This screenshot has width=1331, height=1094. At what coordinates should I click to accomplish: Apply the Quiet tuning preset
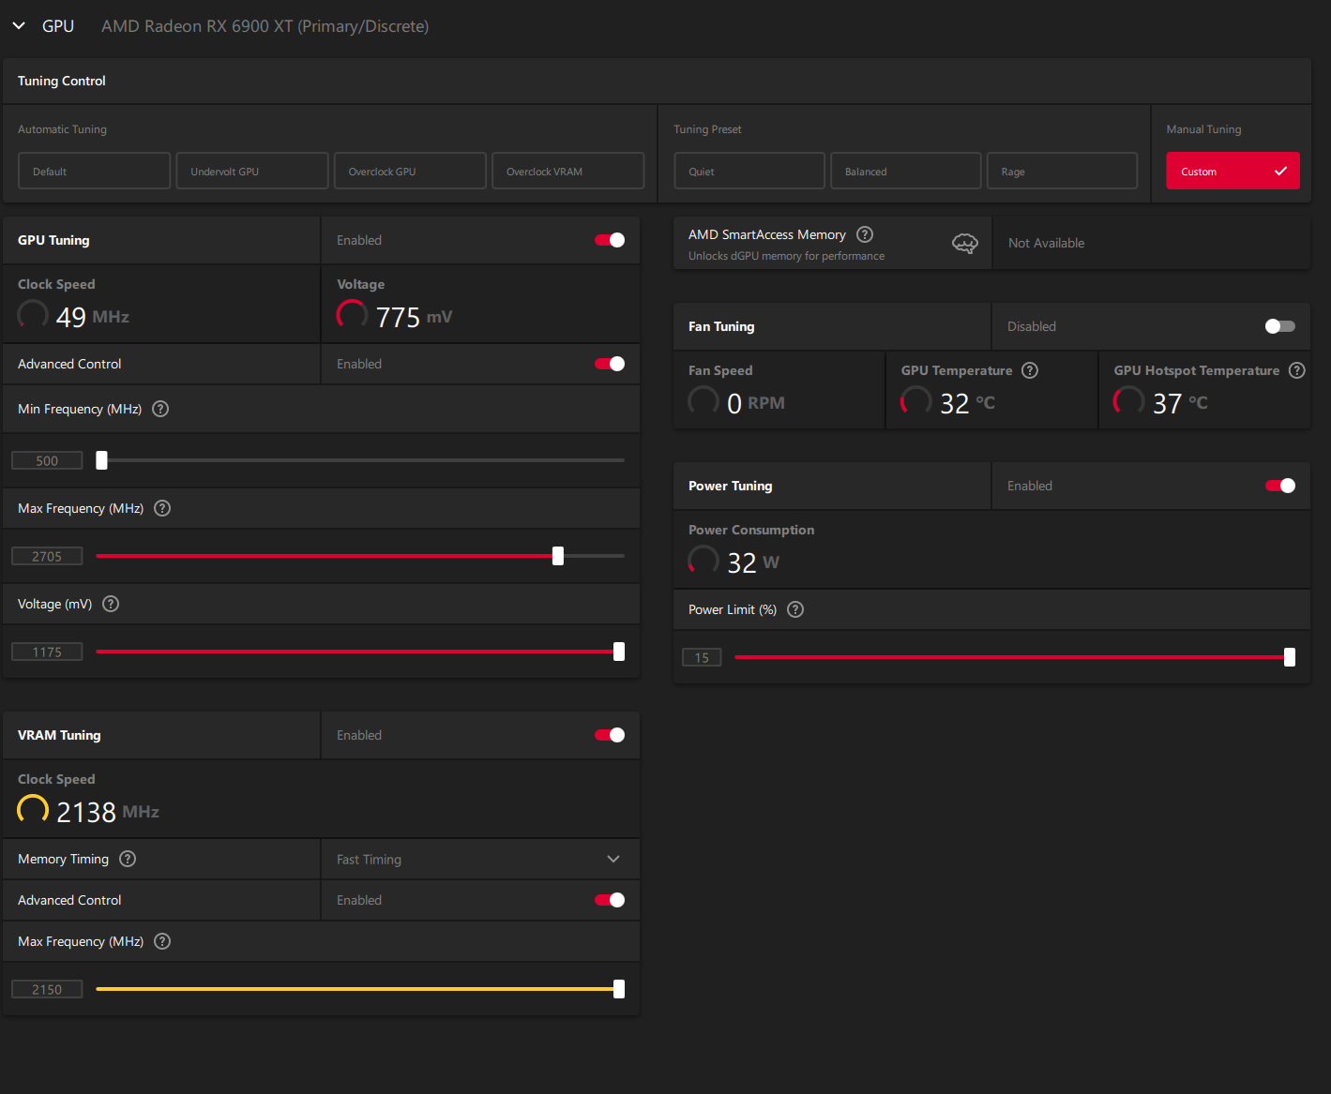coord(749,171)
